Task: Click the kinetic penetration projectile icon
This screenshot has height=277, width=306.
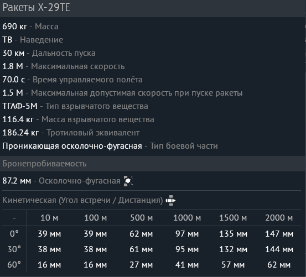Action: [x=170, y=200]
